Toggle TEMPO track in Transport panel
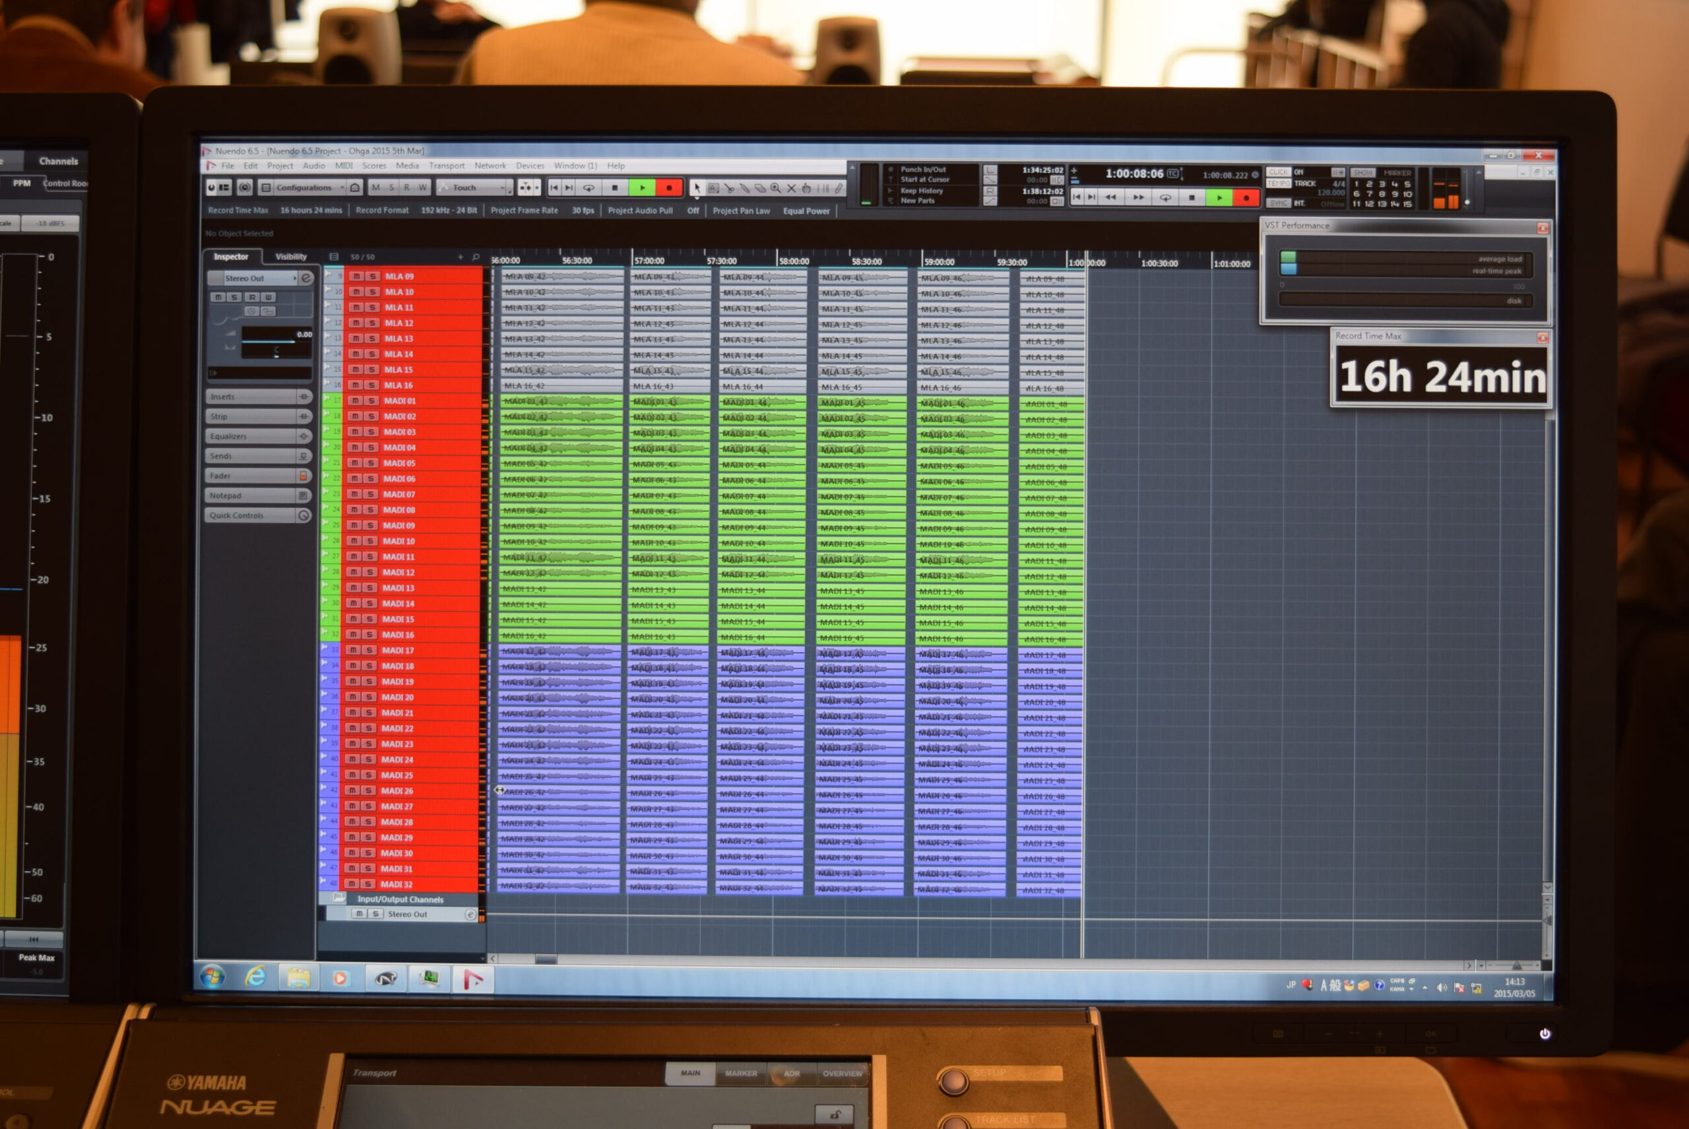Image resolution: width=1689 pixels, height=1129 pixels. coord(1278,183)
